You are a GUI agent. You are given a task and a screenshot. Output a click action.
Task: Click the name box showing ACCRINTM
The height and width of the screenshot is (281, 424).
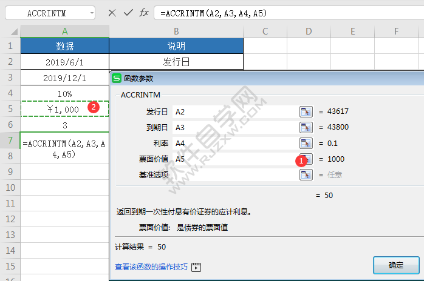pyautogui.click(x=47, y=13)
